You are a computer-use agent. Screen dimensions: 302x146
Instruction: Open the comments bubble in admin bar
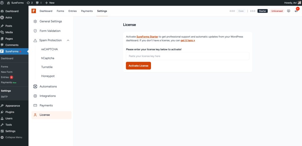(39, 3)
